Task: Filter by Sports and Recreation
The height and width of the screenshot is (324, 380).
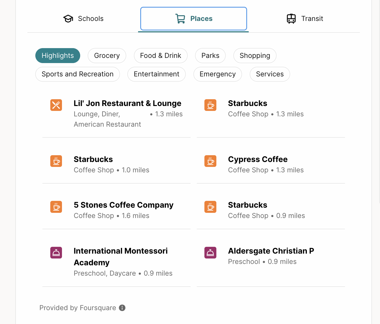Action: [77, 74]
